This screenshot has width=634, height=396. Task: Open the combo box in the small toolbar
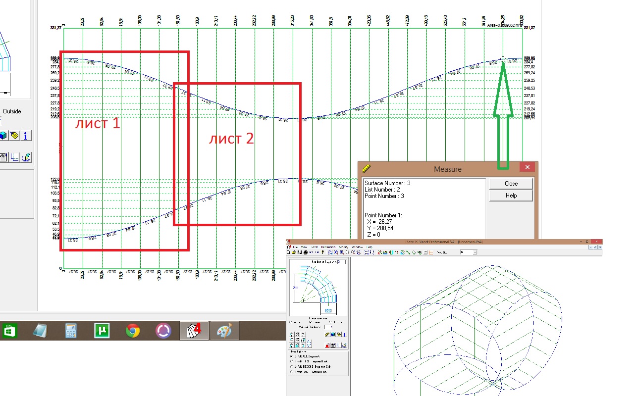point(469,252)
